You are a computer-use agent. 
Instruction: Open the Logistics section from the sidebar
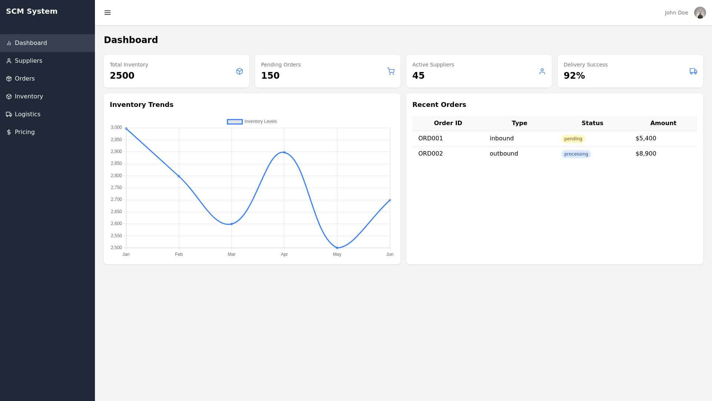tap(27, 114)
